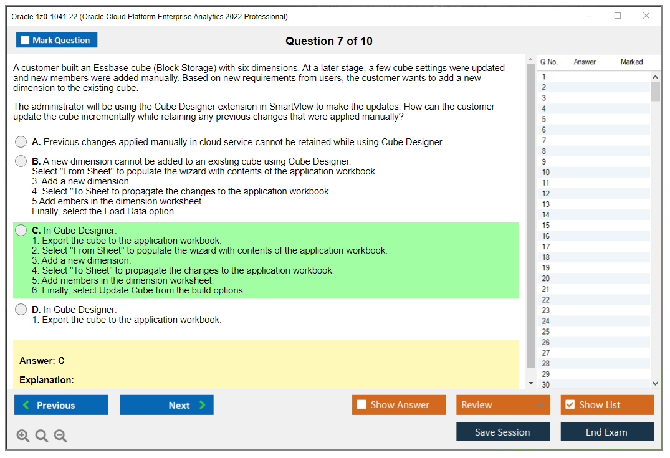Minimize the exam window

[589, 16]
